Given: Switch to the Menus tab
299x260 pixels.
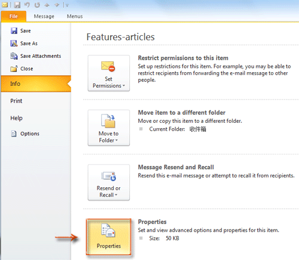Looking at the screenshot, I should coord(75,16).
